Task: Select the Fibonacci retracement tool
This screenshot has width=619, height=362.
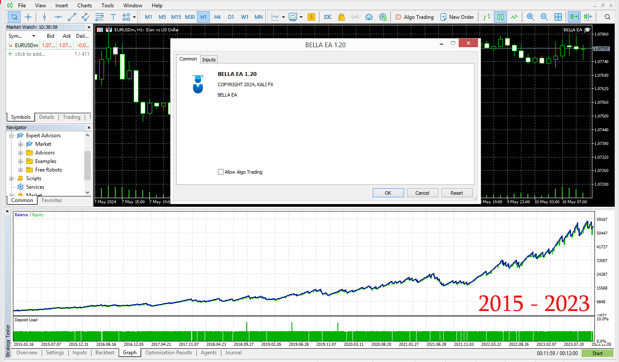Action: tap(99, 17)
